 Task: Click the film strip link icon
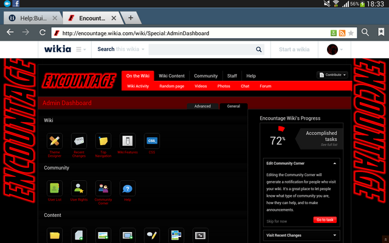tap(201, 235)
